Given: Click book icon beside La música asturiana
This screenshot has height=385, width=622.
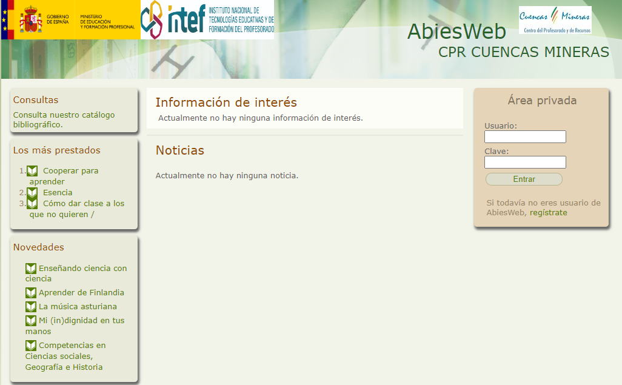Looking at the screenshot, I should click(x=31, y=307).
